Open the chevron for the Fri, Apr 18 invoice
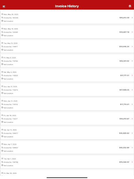 tap(132, 119)
